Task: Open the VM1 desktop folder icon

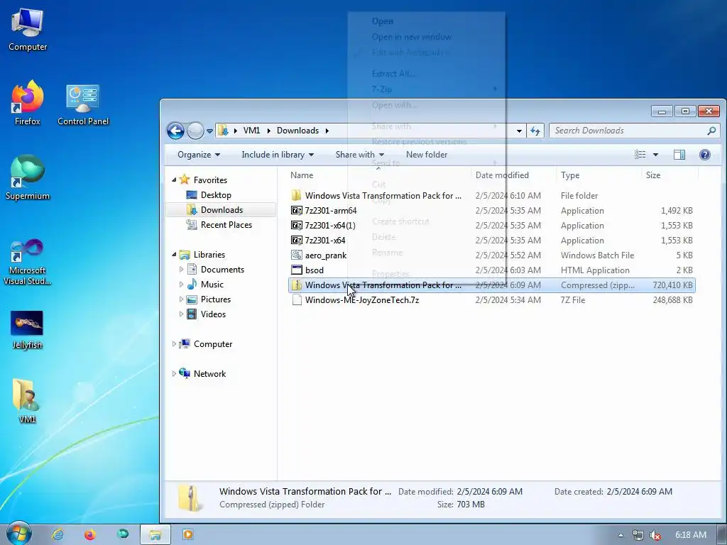Action: (27, 401)
